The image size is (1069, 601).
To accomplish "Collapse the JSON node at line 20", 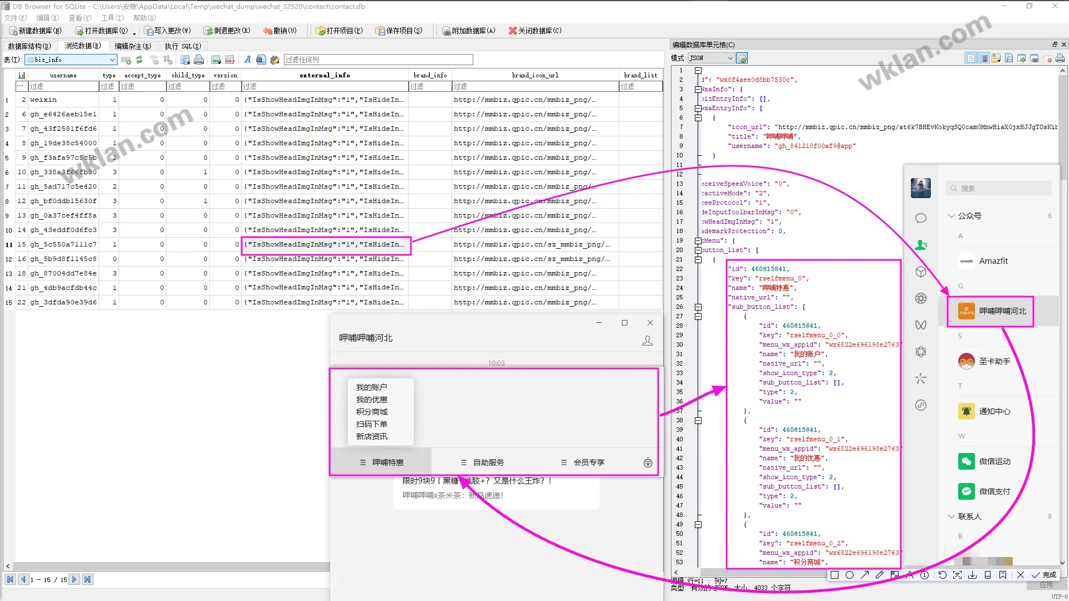I will [x=698, y=250].
